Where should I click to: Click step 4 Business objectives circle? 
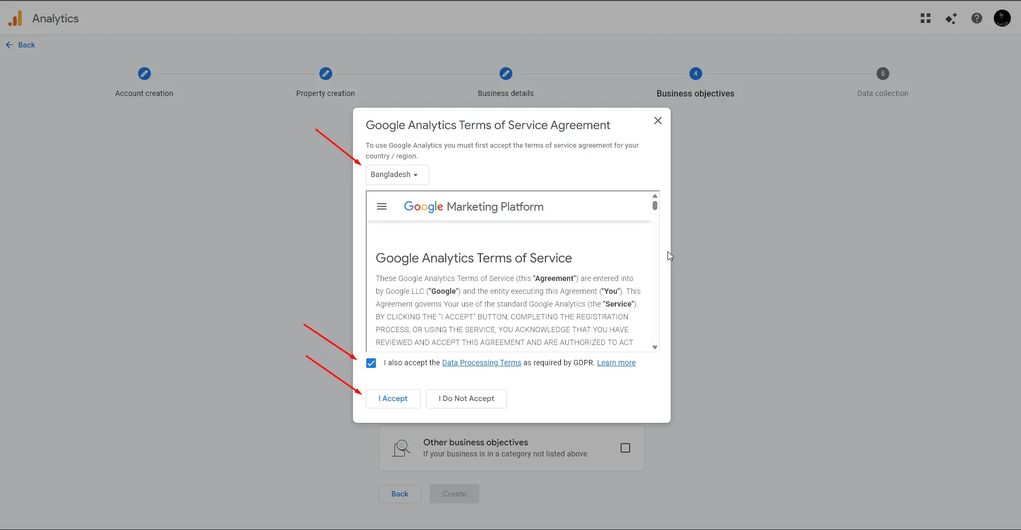click(695, 74)
